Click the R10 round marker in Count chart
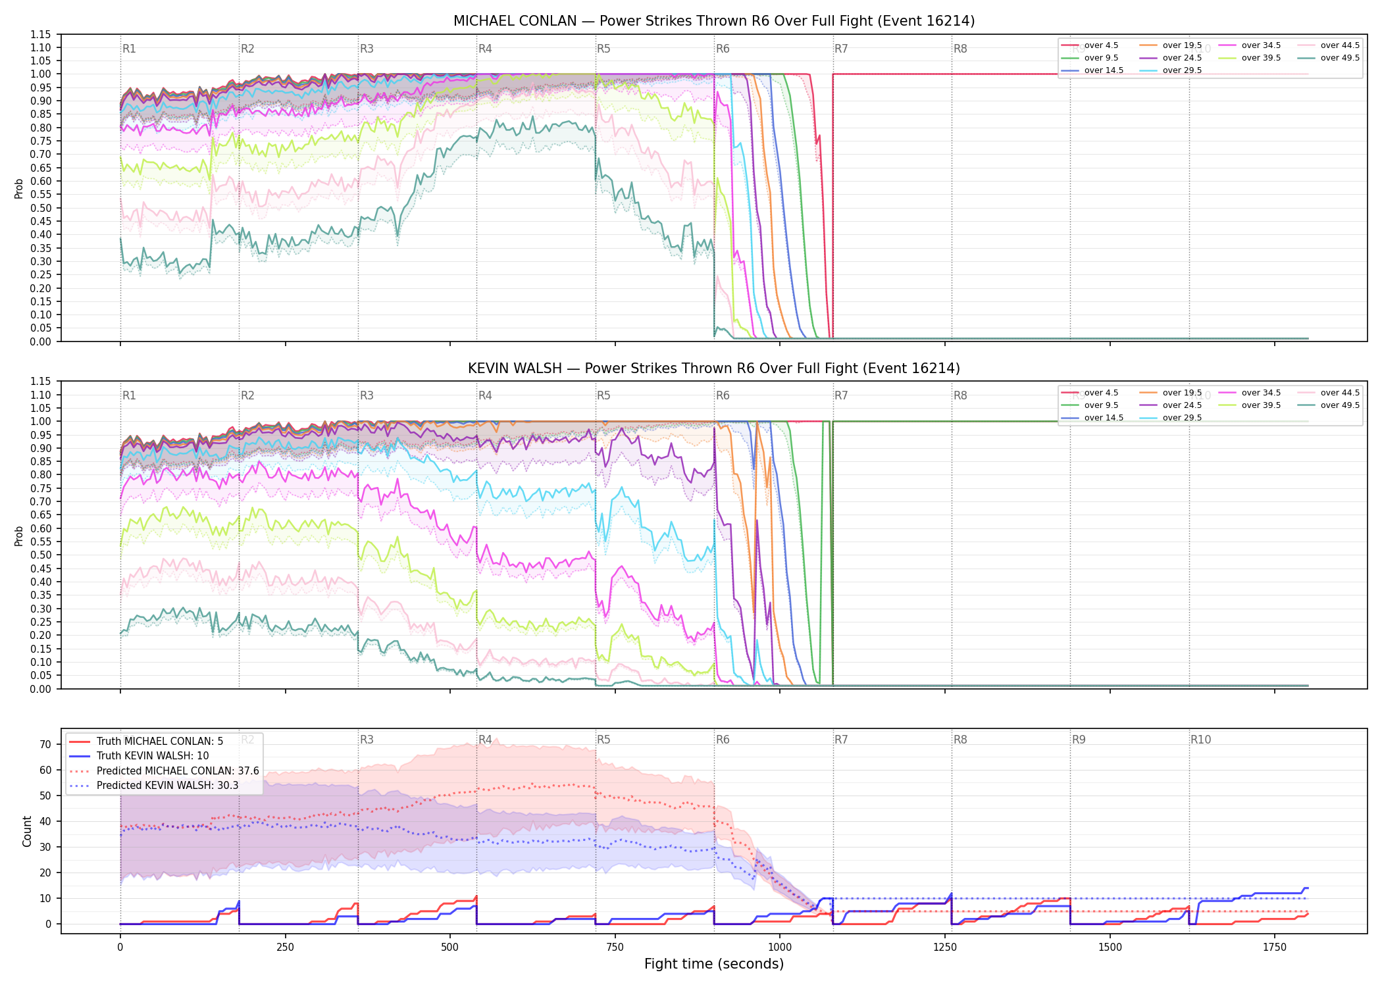1382x987 pixels. point(1200,740)
